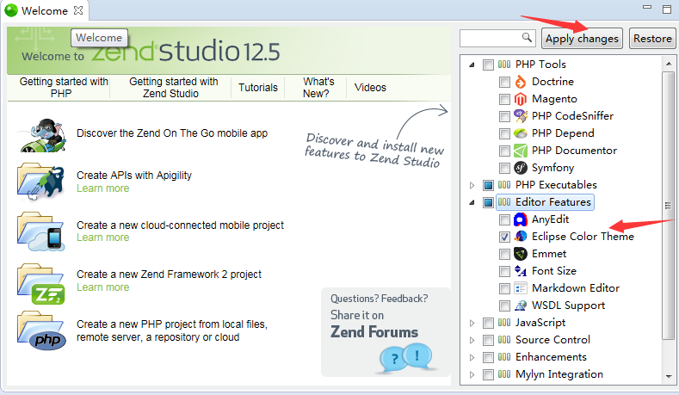This screenshot has height=395, width=679.
Task: Maximize the Welcome view
Action: pyautogui.click(x=667, y=9)
